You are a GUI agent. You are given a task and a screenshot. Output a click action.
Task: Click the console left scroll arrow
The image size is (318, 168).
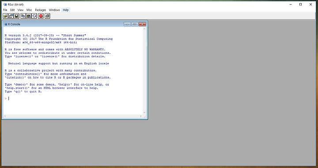[5, 116]
